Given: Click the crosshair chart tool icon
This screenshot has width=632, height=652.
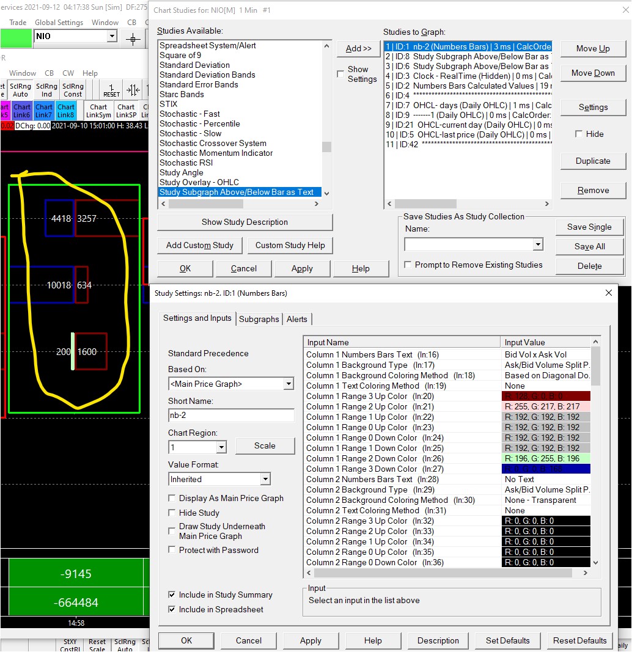Looking at the screenshot, I should pyautogui.click(x=133, y=38).
